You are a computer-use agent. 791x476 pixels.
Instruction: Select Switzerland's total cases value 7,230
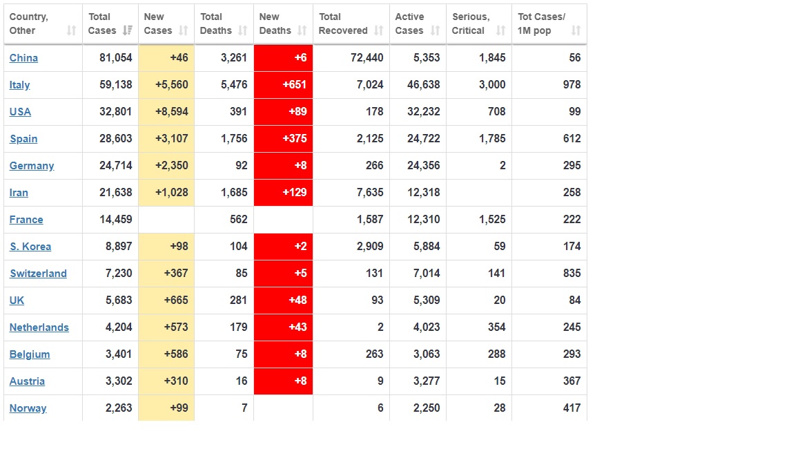119,274
